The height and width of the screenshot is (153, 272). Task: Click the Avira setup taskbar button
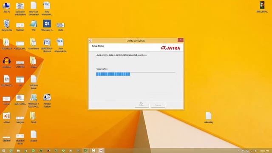[101, 150]
